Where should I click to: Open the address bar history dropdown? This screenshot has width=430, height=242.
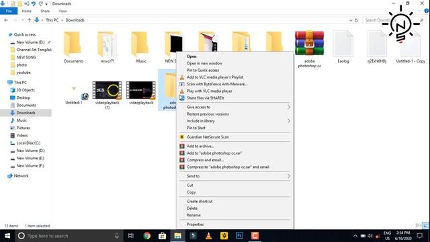(x=351, y=20)
